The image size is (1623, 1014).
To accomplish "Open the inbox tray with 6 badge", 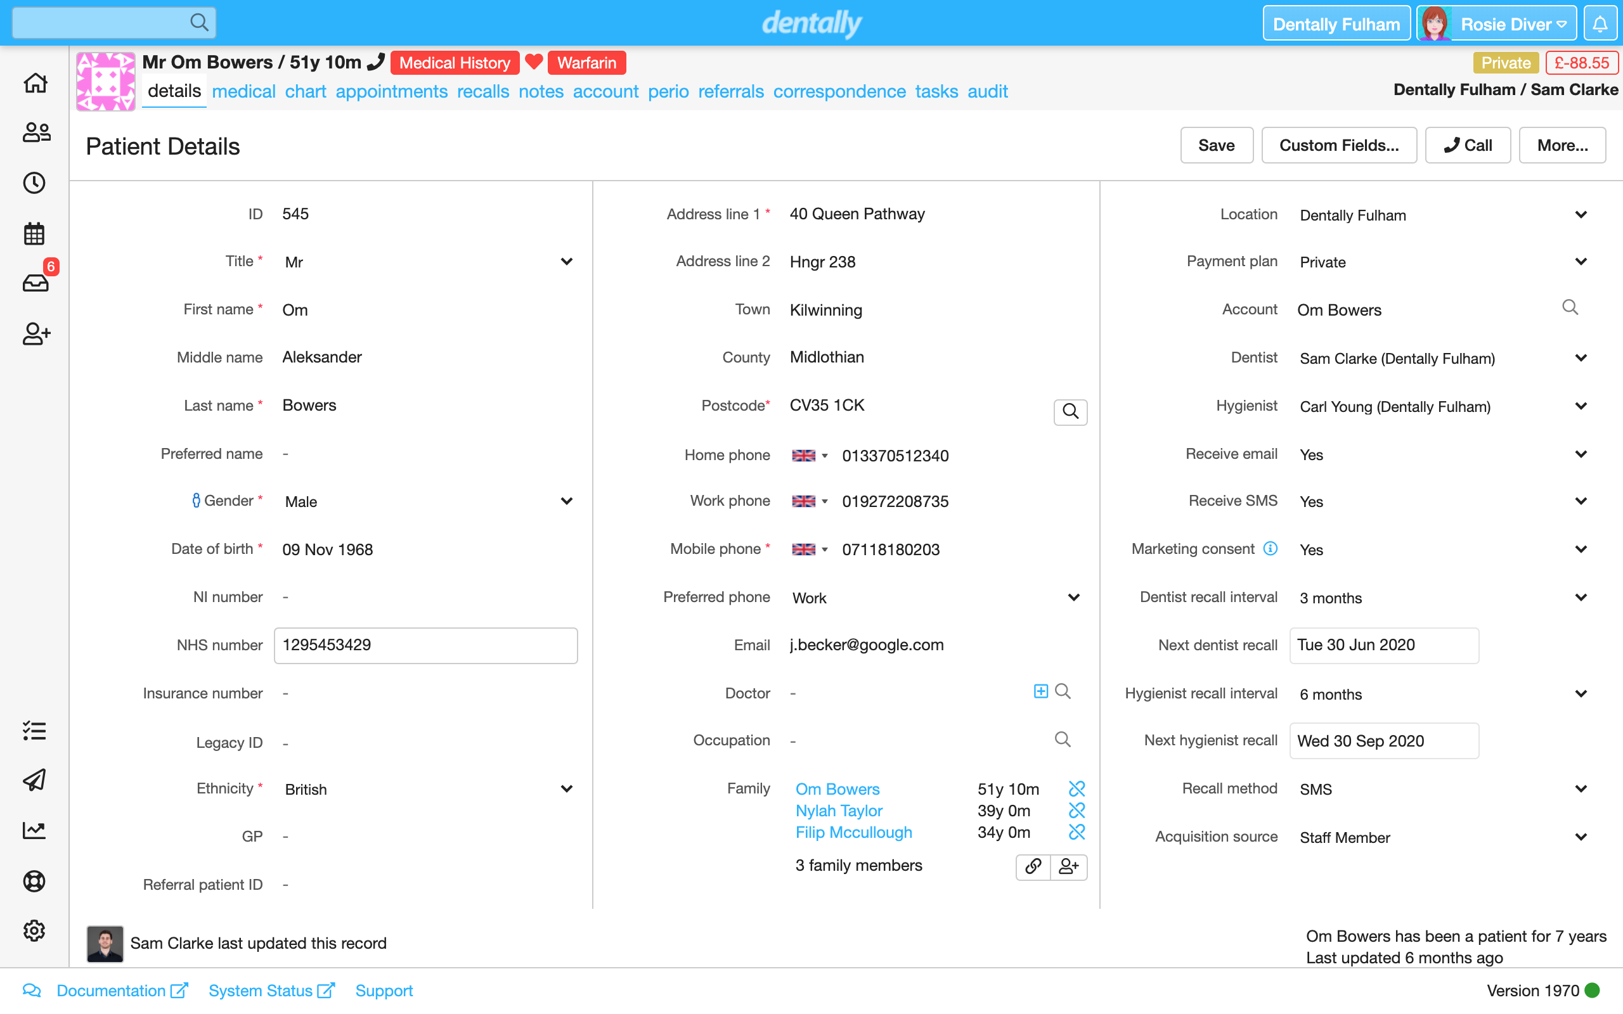I will [35, 283].
